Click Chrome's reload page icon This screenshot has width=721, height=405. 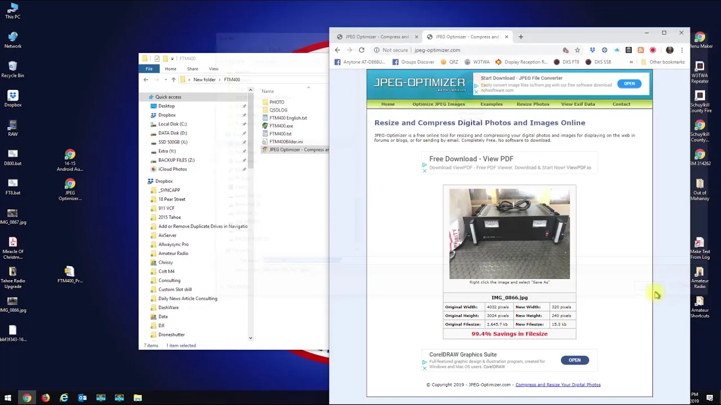pos(362,50)
